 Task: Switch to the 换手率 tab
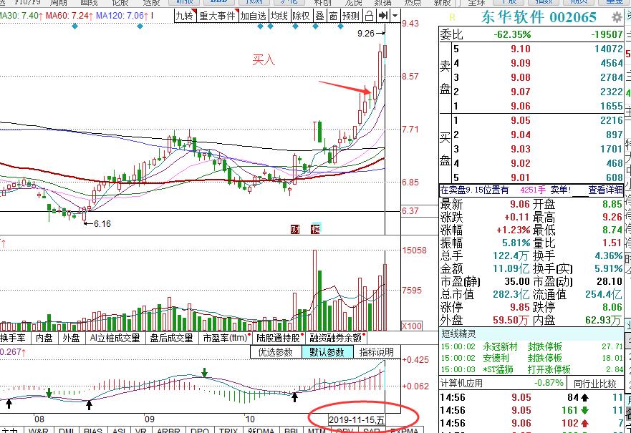point(14,338)
